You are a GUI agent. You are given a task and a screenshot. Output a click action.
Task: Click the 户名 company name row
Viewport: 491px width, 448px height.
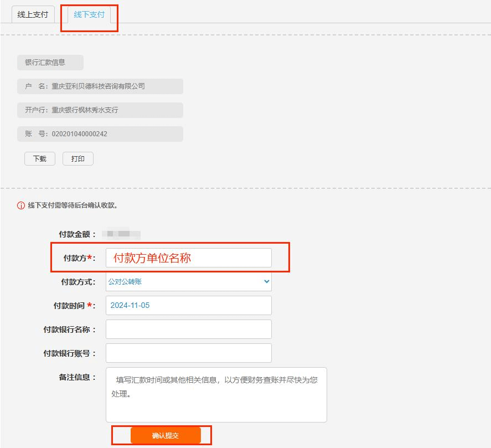[x=100, y=86]
